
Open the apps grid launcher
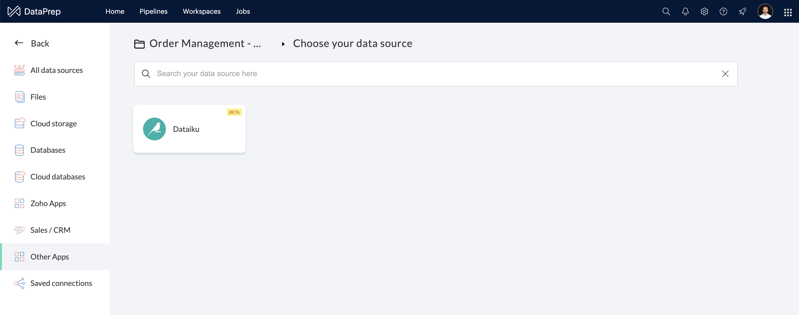(x=788, y=12)
